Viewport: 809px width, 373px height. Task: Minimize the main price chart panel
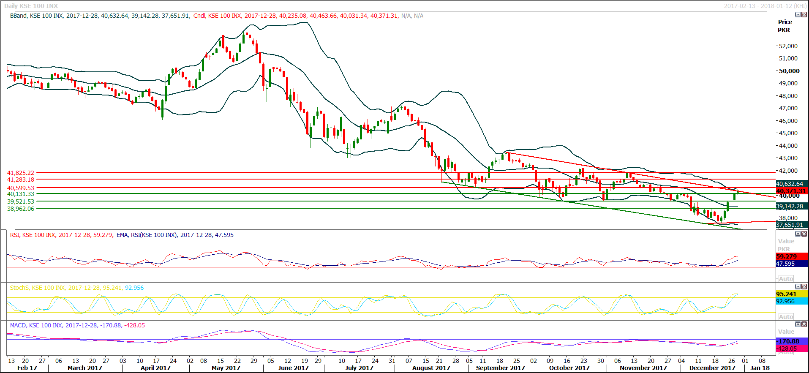(x=798, y=15)
